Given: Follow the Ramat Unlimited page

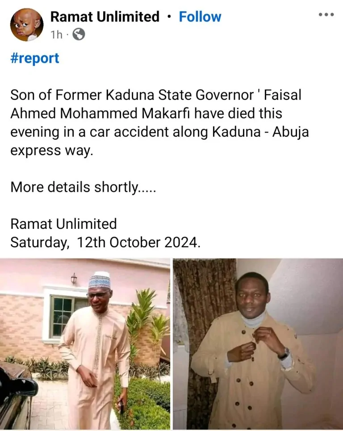Looking at the screenshot, I should [x=200, y=17].
